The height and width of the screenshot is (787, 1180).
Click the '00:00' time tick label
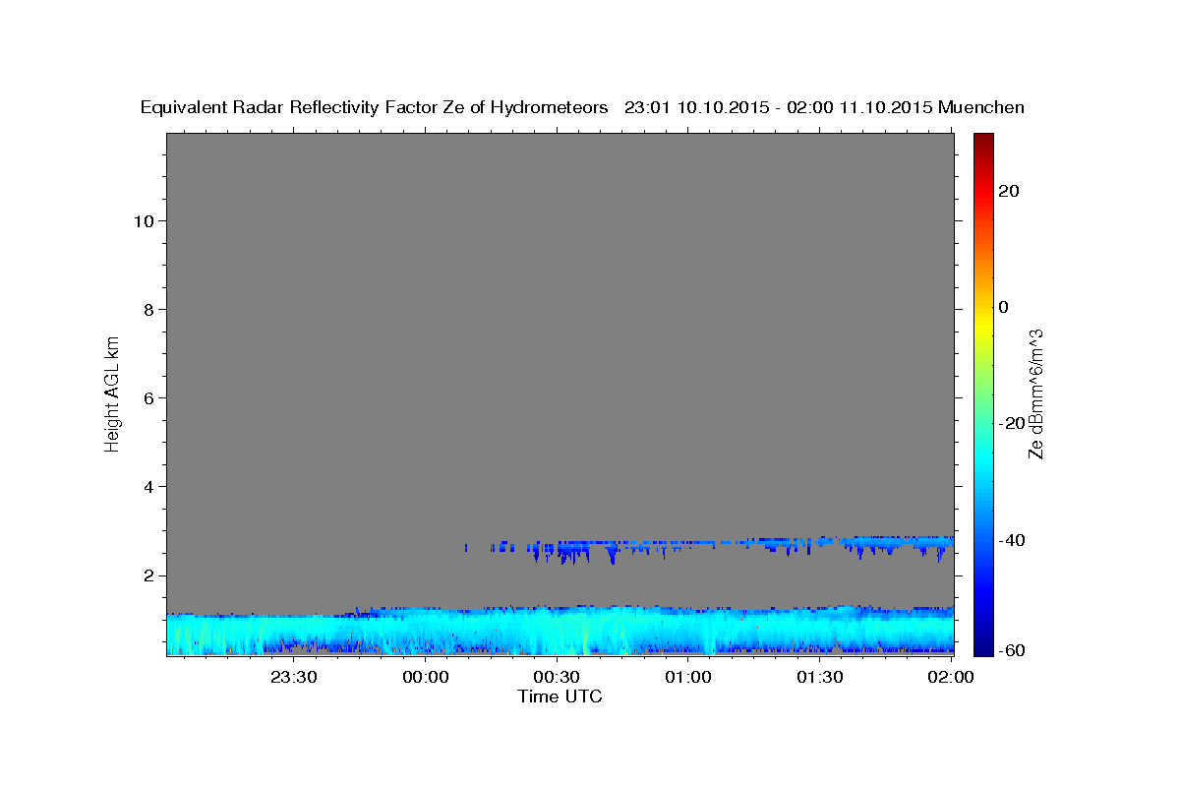(x=426, y=677)
